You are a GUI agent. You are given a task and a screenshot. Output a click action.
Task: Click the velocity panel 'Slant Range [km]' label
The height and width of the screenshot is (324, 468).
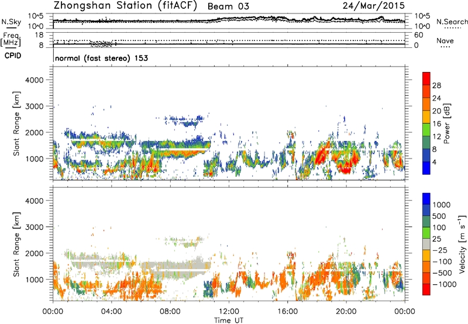click(x=16, y=244)
